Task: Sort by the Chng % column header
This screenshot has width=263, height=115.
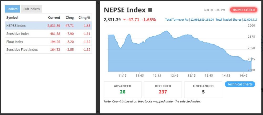Action: (x=84, y=18)
